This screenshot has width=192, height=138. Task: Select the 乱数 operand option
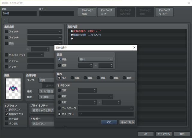[59, 102]
